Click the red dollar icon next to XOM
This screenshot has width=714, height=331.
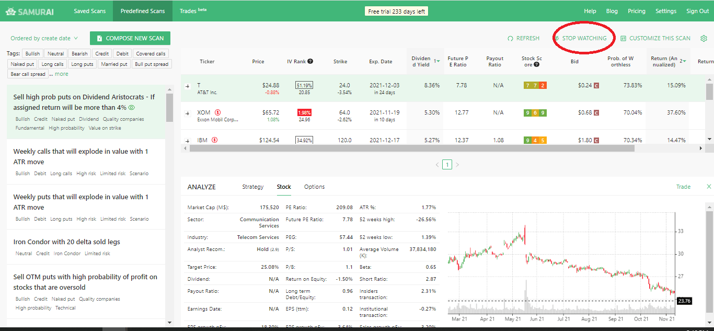click(217, 112)
